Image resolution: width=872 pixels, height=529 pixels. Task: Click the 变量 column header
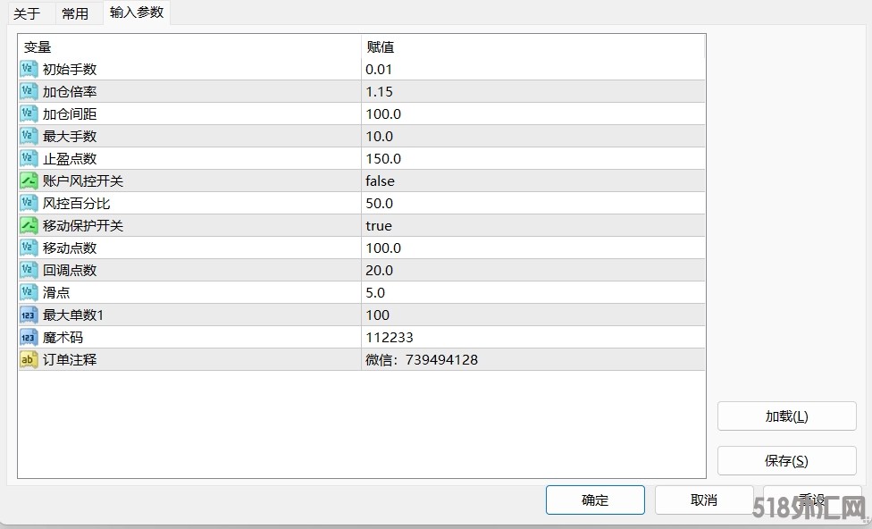point(38,47)
